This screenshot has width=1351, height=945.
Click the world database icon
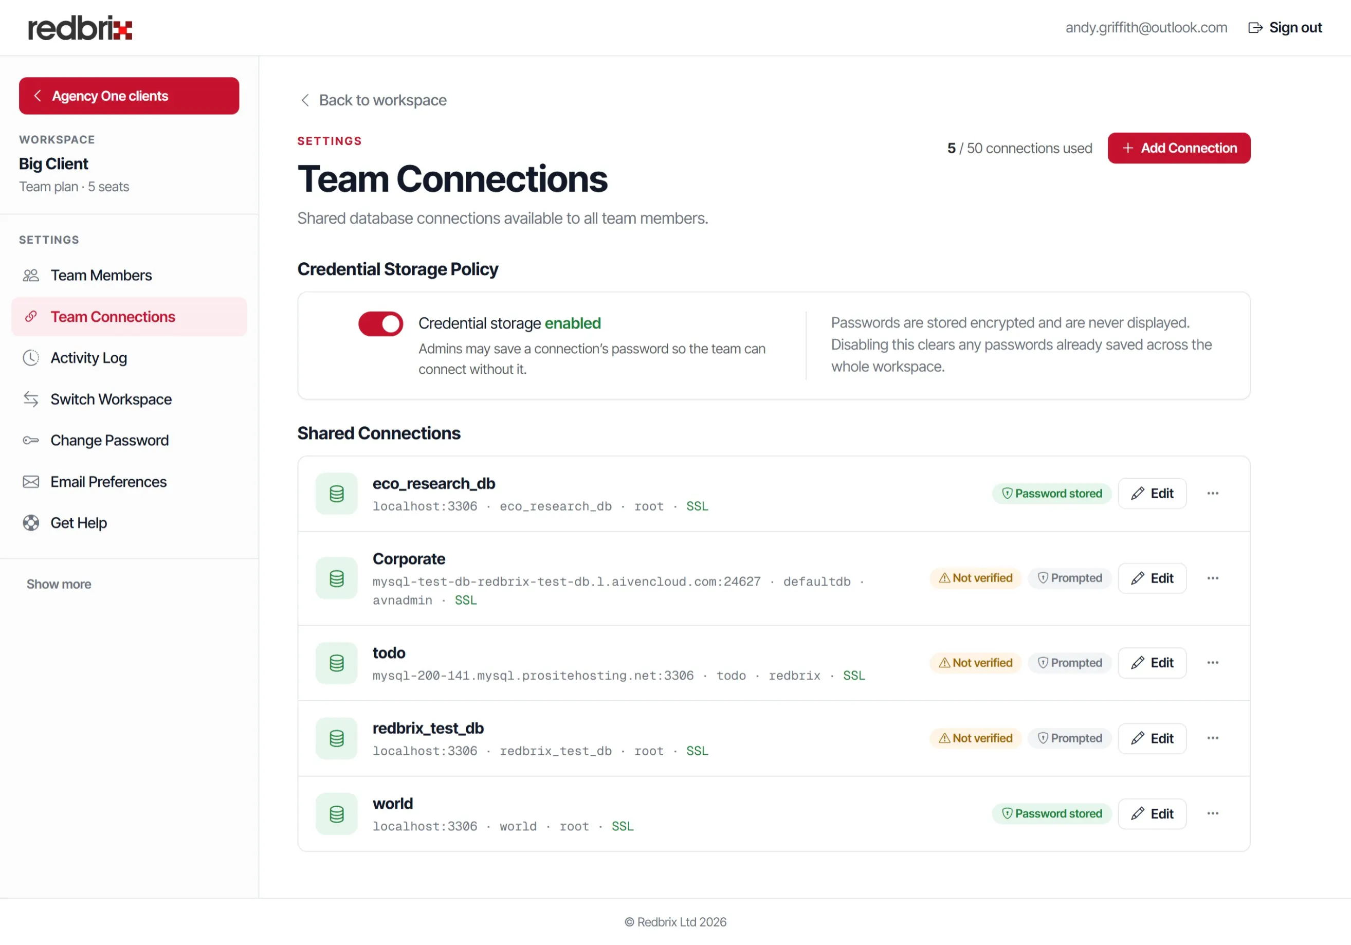[x=337, y=814]
